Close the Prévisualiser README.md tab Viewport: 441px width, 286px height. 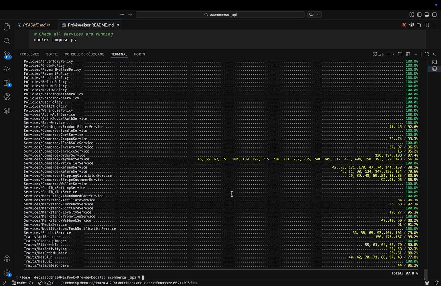(118, 25)
